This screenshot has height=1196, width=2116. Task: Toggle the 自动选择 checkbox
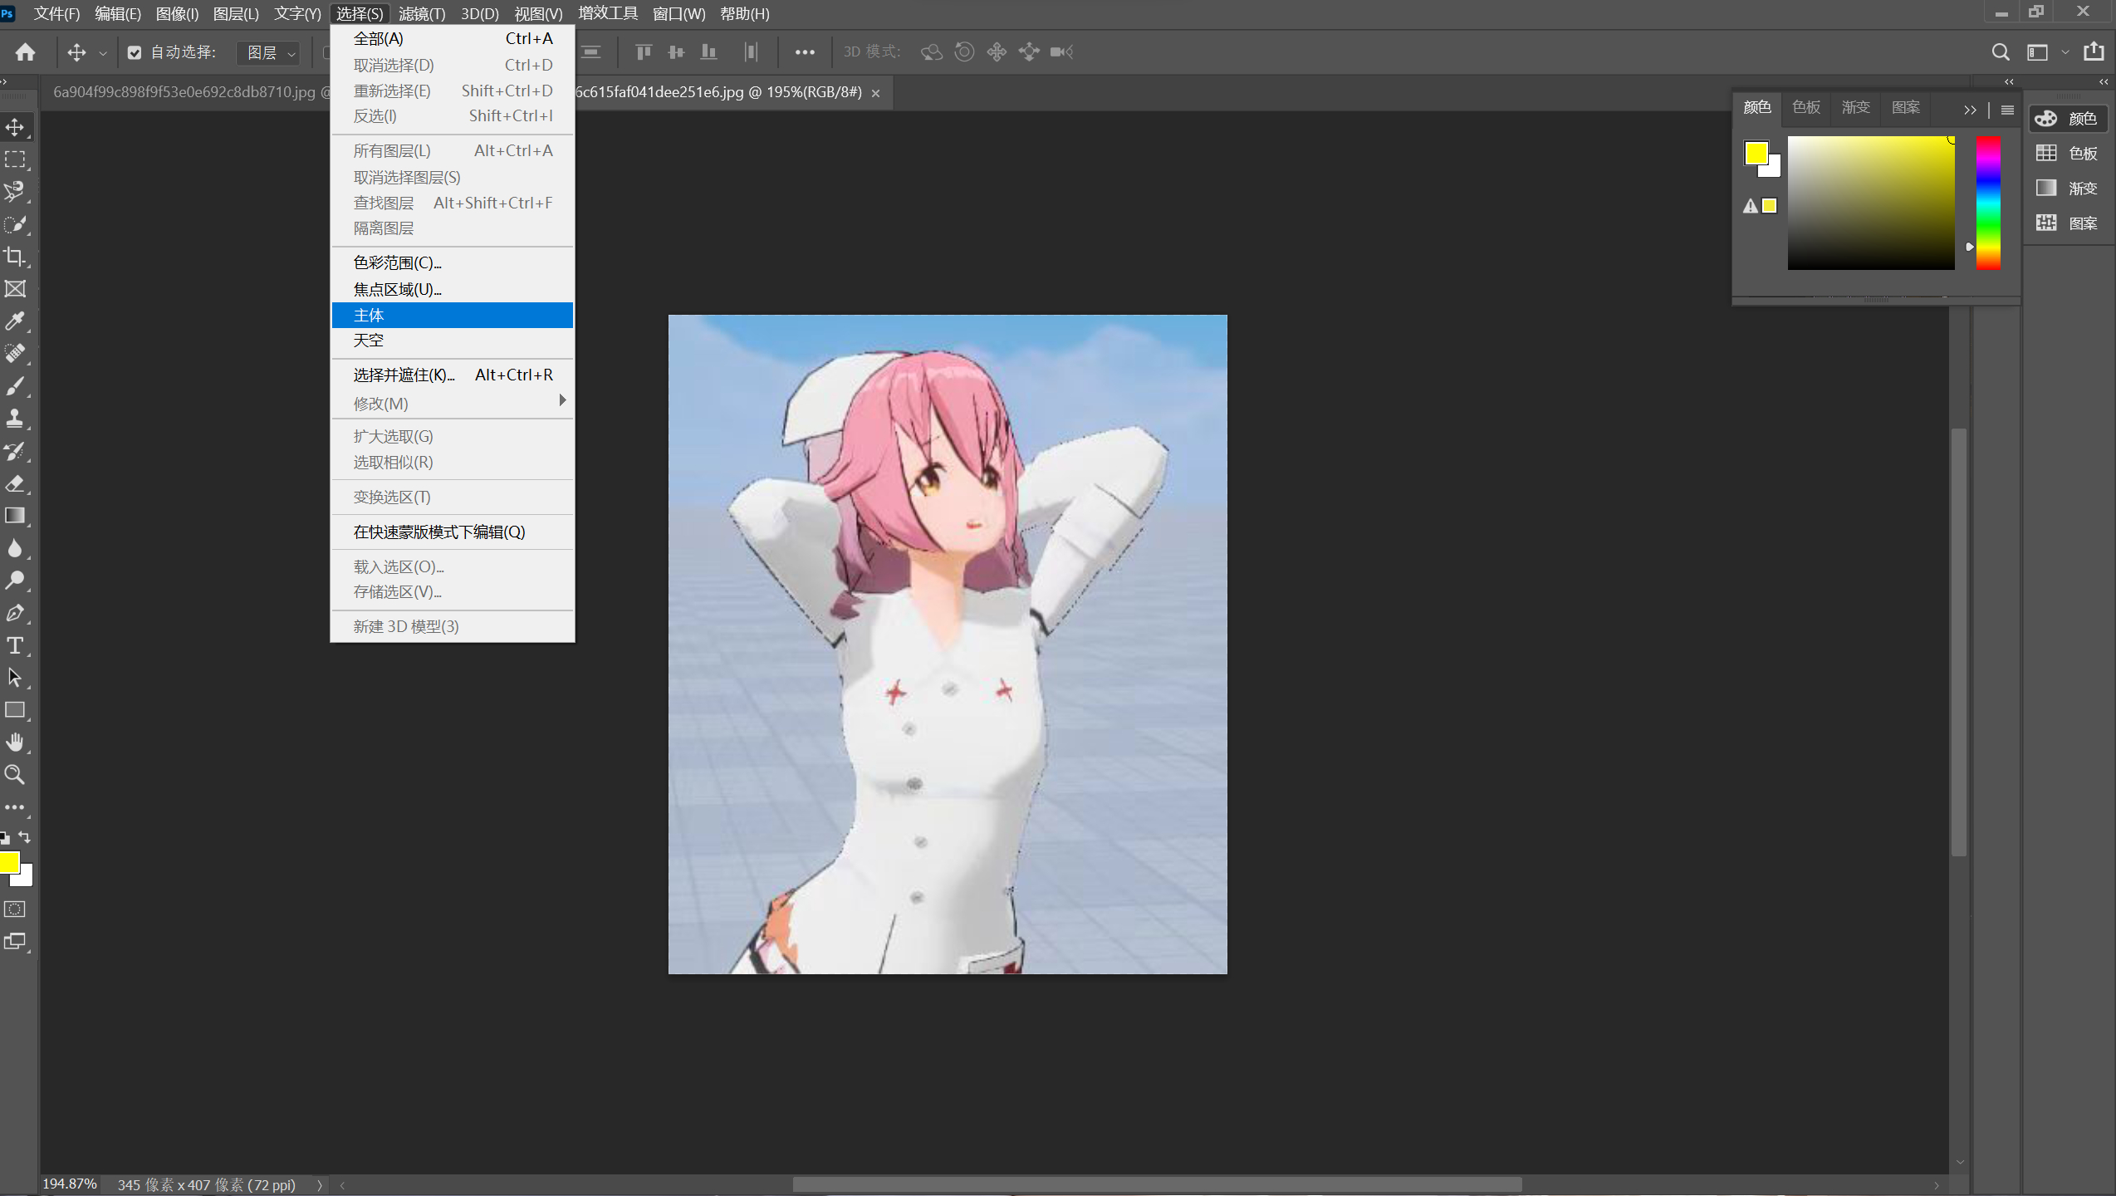click(x=135, y=52)
